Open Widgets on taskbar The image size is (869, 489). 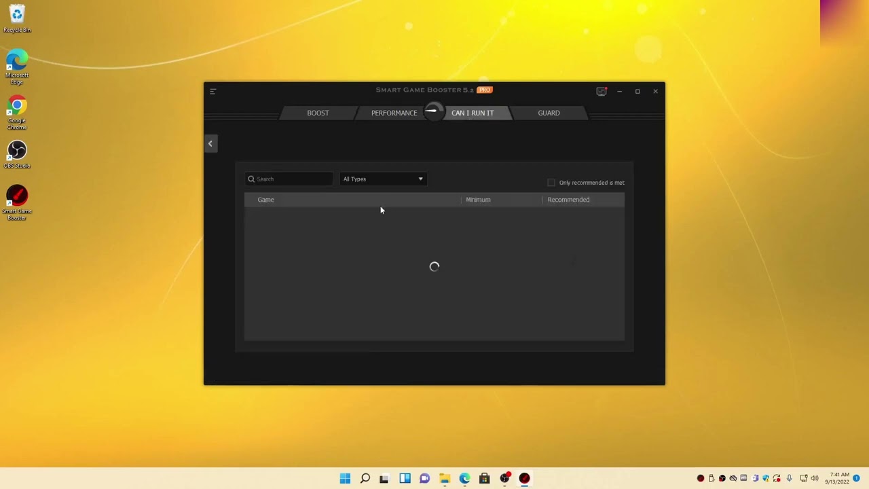tap(405, 478)
